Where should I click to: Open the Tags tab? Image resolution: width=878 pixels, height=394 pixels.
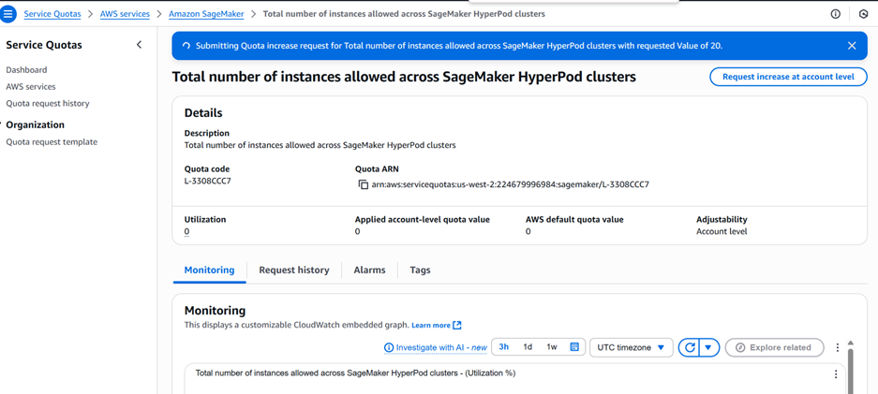click(420, 270)
